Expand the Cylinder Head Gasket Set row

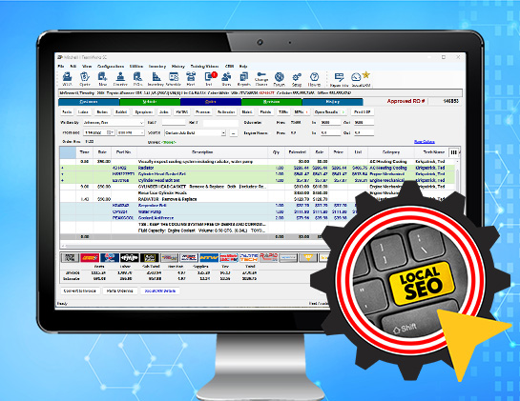tap(62, 174)
